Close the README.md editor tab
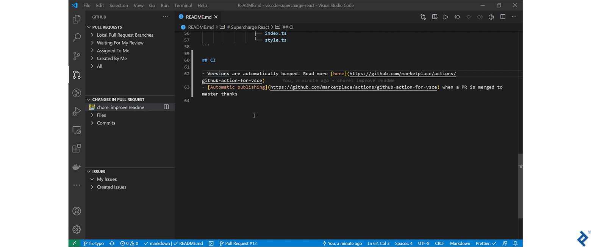The width and height of the screenshot is (591, 247). 216,17
